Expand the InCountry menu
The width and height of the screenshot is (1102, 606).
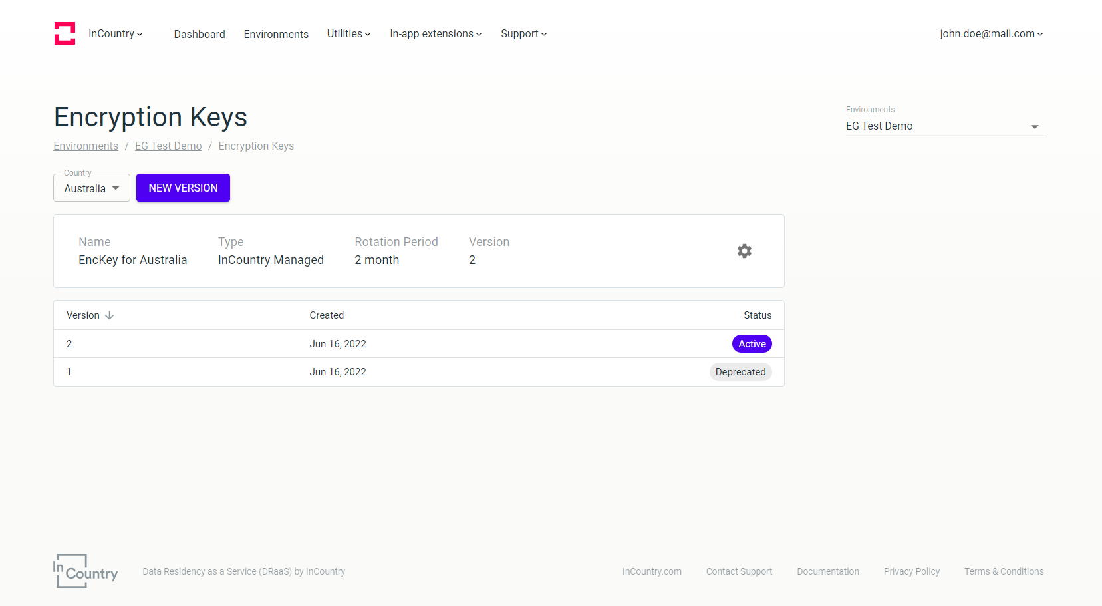pos(115,34)
